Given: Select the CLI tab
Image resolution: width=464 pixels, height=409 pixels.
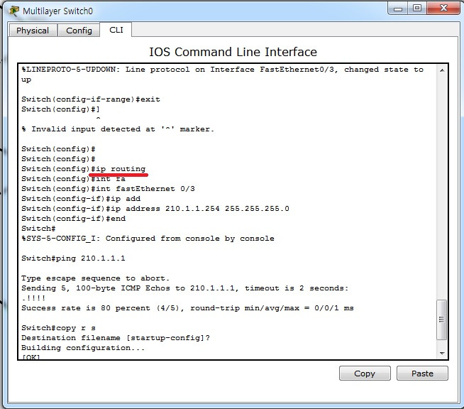Looking at the screenshot, I should [116, 30].
